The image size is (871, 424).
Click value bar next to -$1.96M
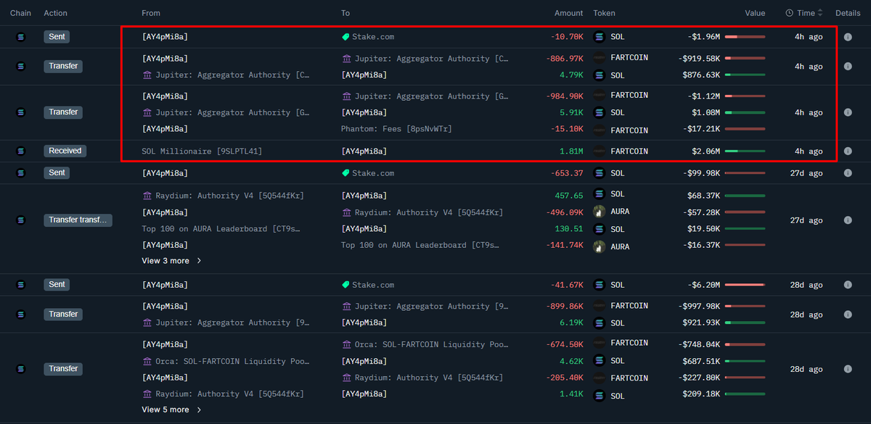tap(745, 36)
